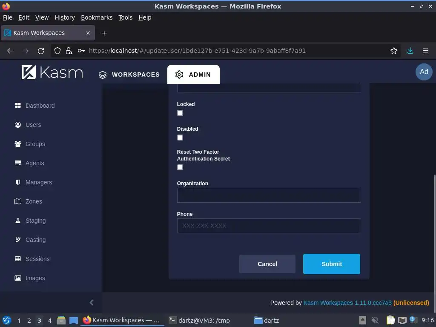Click the Casting icon in the sidebar
Screen dimensions: 436x327
pos(18,240)
